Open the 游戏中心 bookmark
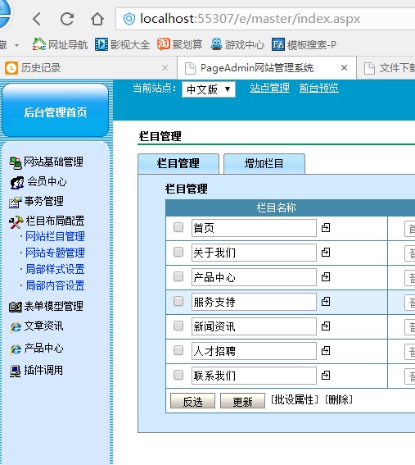The image size is (415, 465). click(x=237, y=45)
